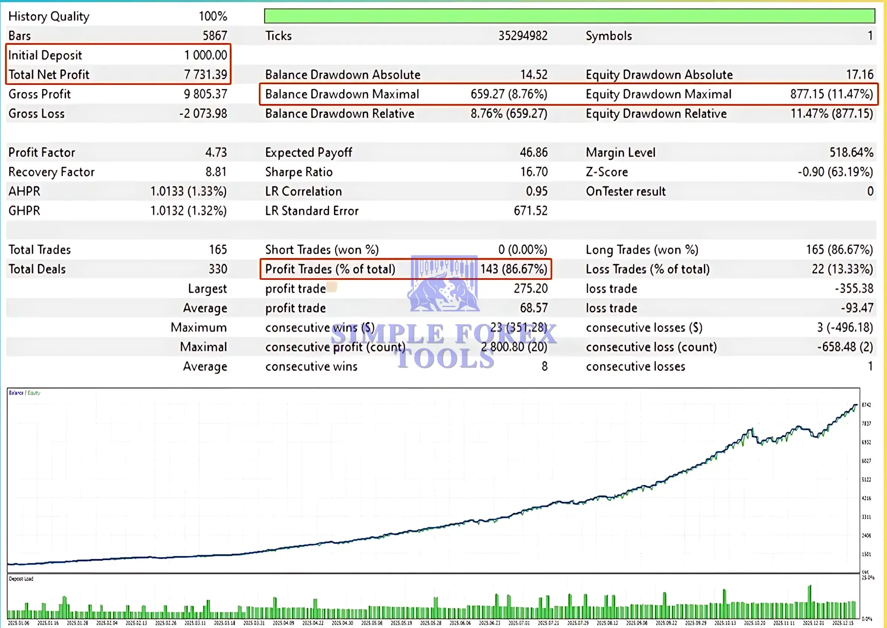887x628 pixels.
Task: Click the Total Trades value 165
Action: click(218, 250)
